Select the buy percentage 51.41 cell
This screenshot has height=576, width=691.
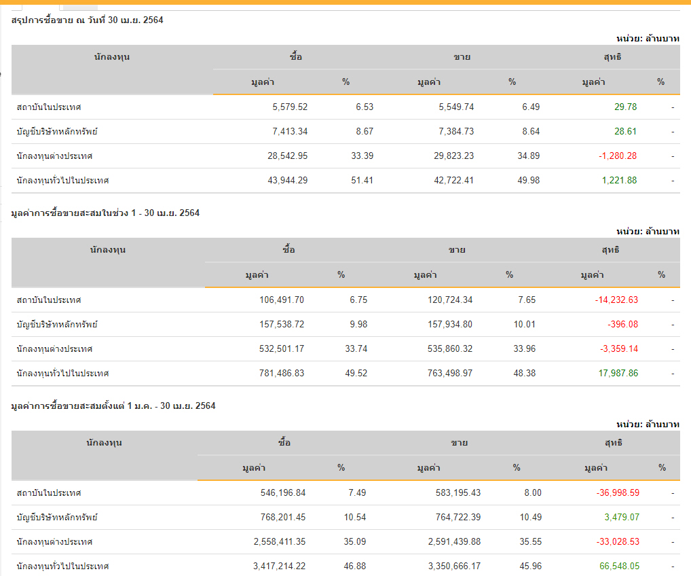[362, 181]
